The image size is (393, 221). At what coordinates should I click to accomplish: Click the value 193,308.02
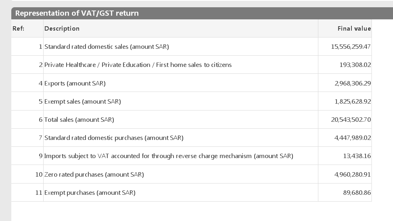(355, 65)
